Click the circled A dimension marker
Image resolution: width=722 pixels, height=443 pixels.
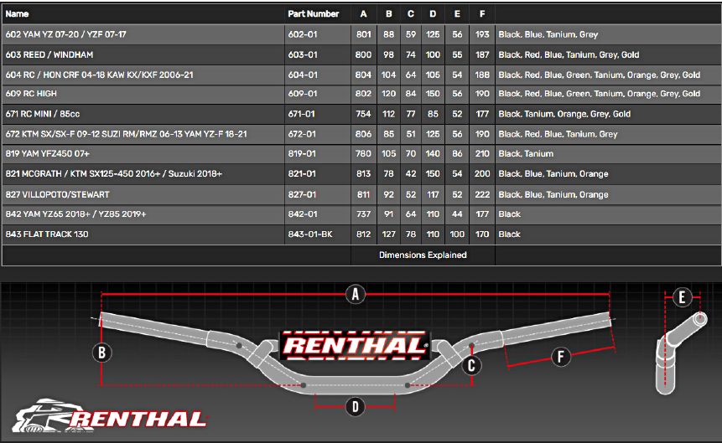tap(355, 294)
